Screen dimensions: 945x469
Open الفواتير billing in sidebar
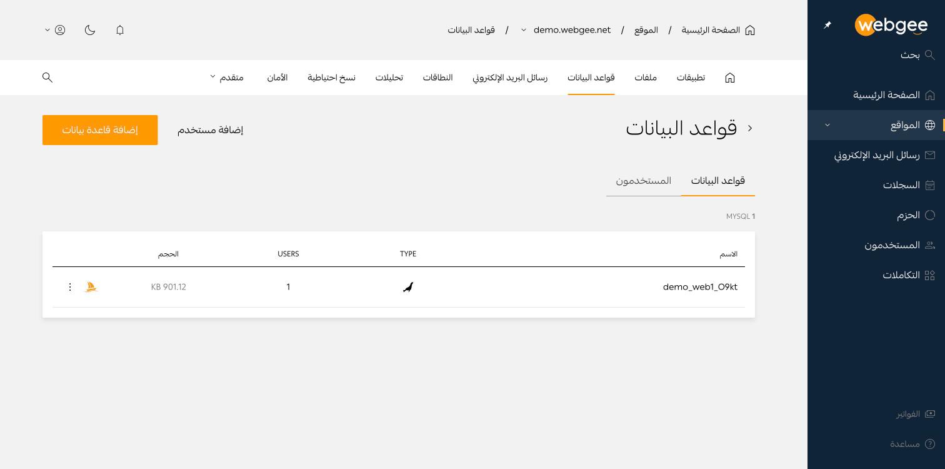[915, 414]
